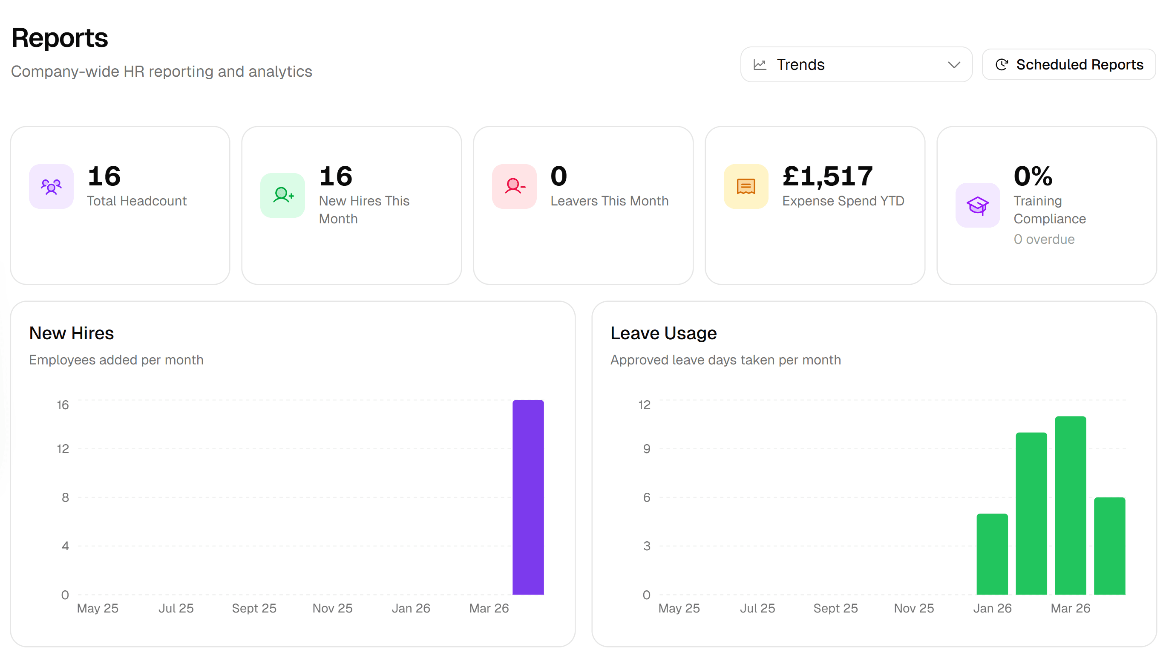Click the Leavers person-minus icon
1166x653 pixels.
point(514,186)
